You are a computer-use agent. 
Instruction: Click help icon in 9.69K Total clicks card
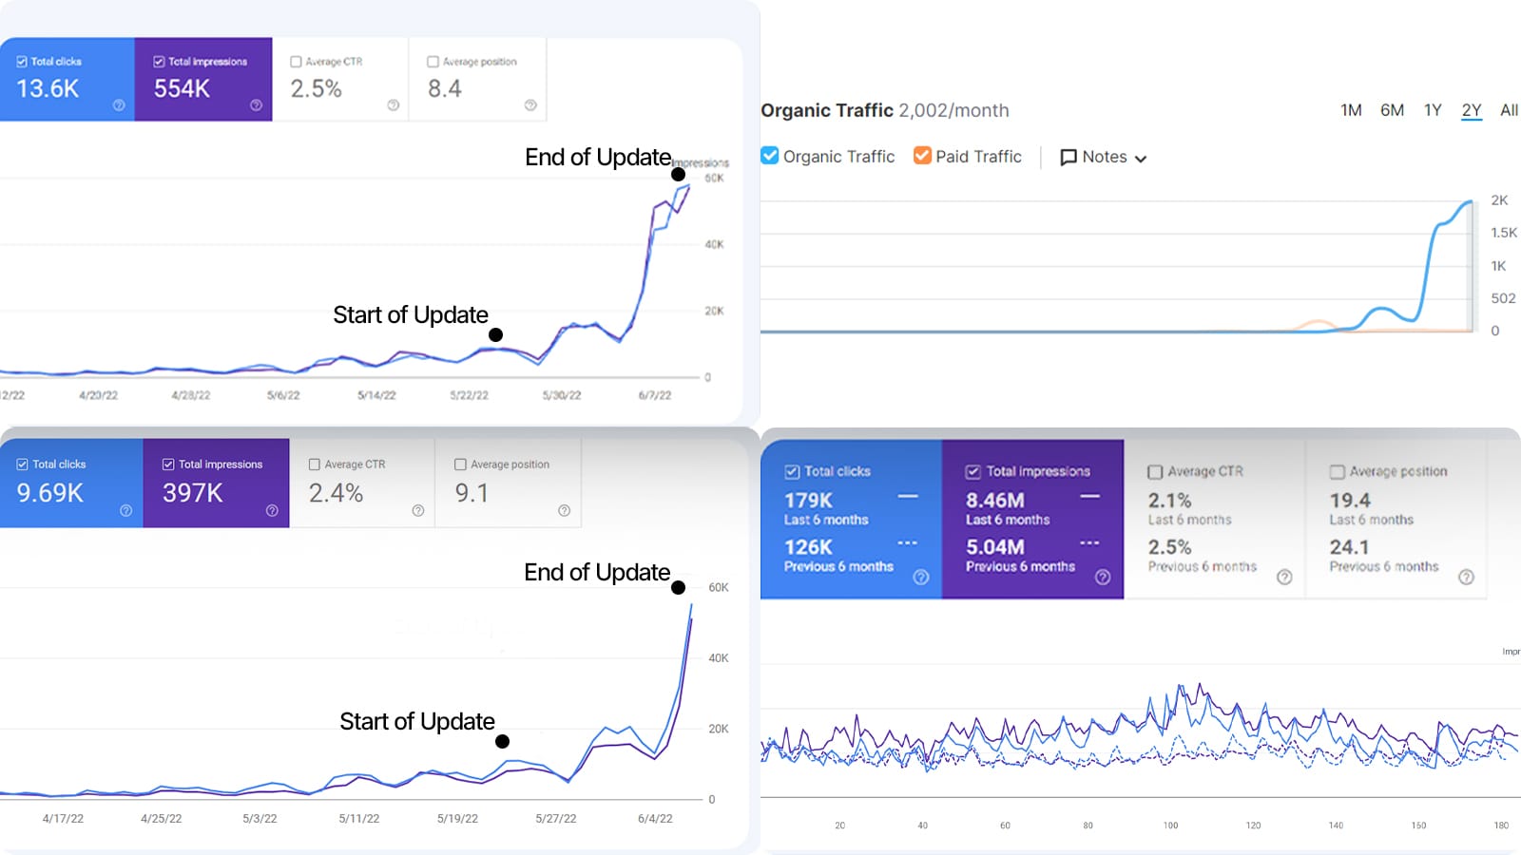pos(125,510)
